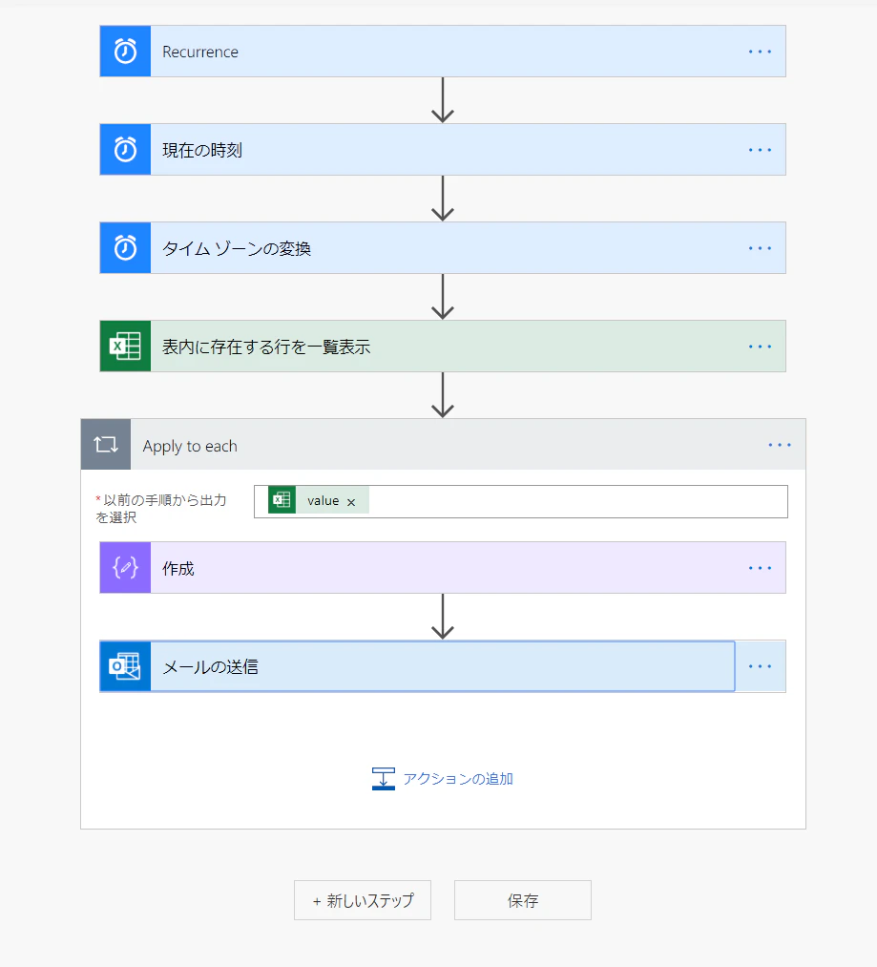Expand the Recurrence trigger card
Viewport: 877px width, 967px height.
[443, 52]
